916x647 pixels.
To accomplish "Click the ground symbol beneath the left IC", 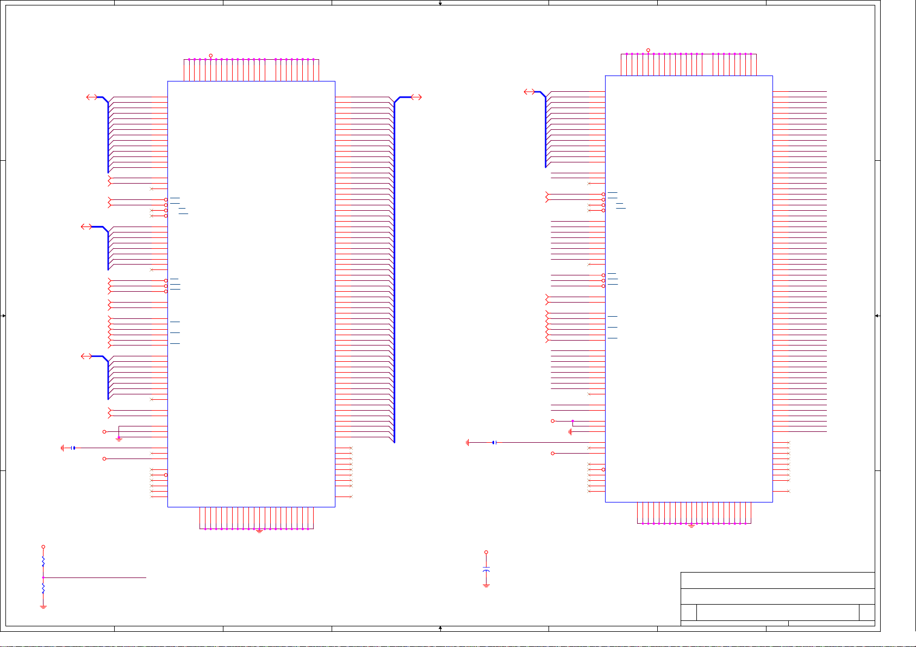I will (x=259, y=531).
